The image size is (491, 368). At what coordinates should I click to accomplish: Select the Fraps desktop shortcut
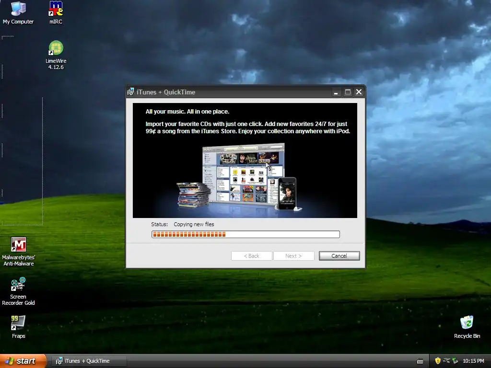[x=19, y=327]
